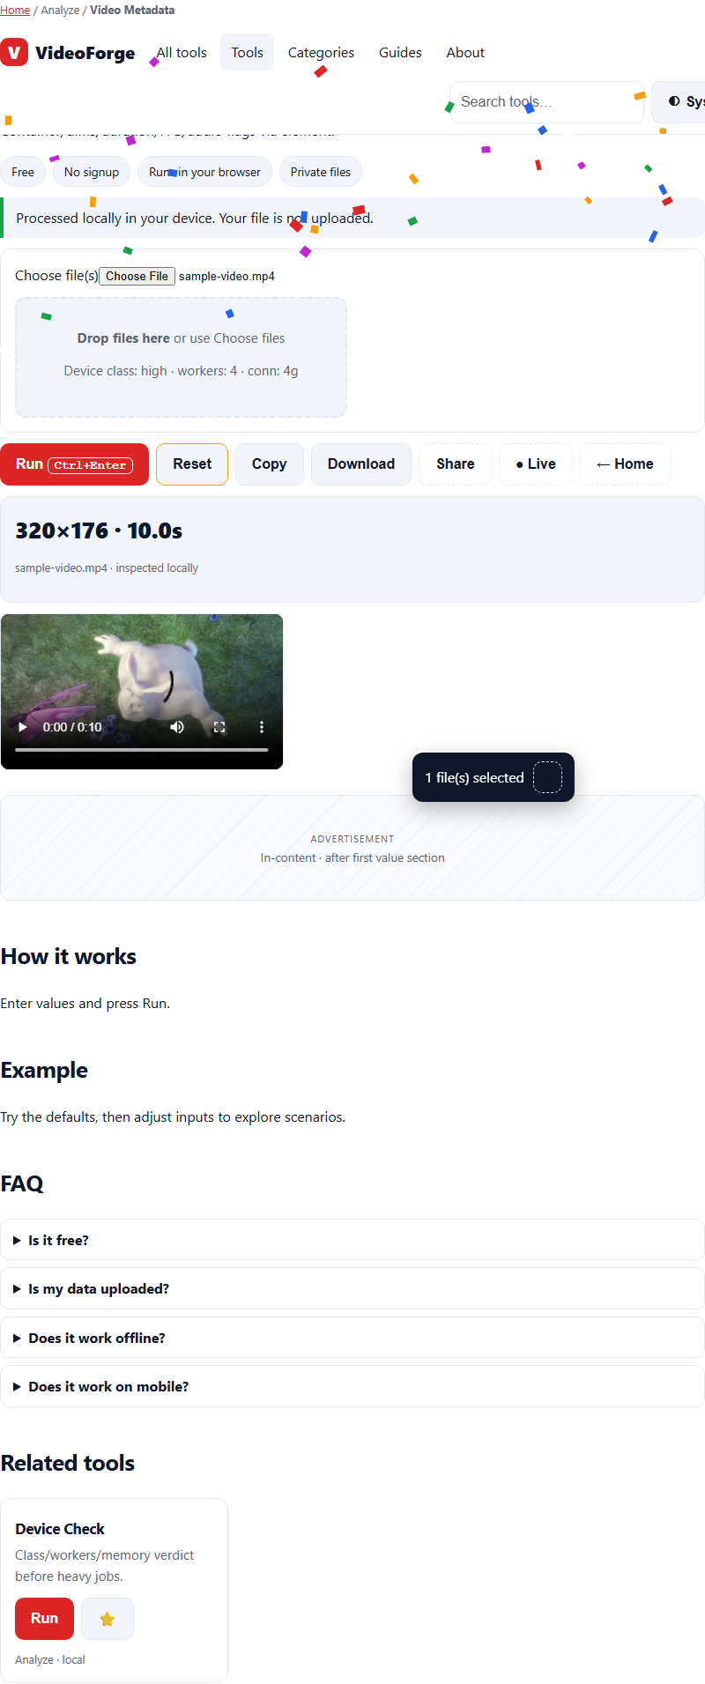Run the Device Check related tool
The image size is (705, 1684).
tap(44, 1619)
